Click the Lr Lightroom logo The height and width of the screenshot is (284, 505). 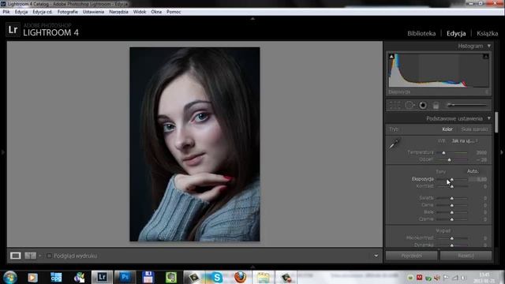(x=13, y=30)
